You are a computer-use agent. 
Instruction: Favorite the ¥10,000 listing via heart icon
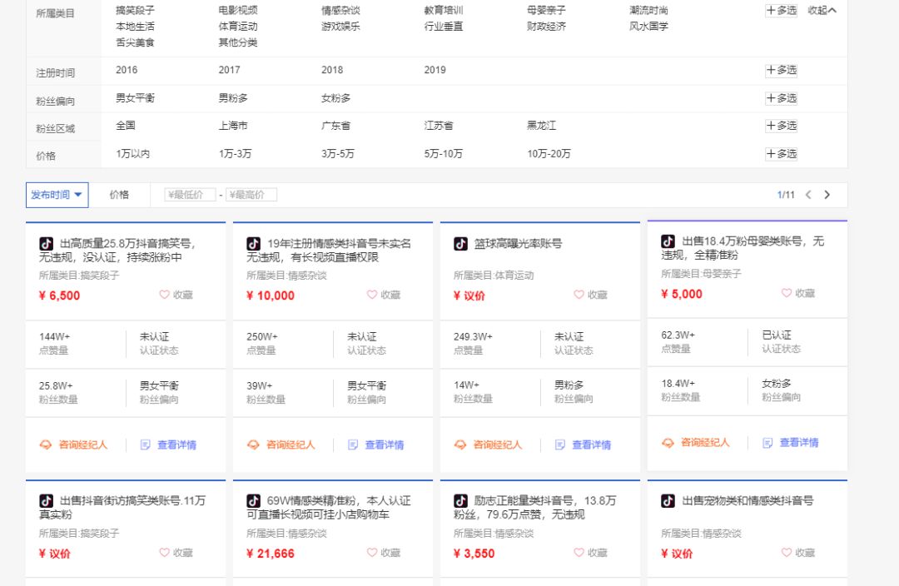click(372, 295)
